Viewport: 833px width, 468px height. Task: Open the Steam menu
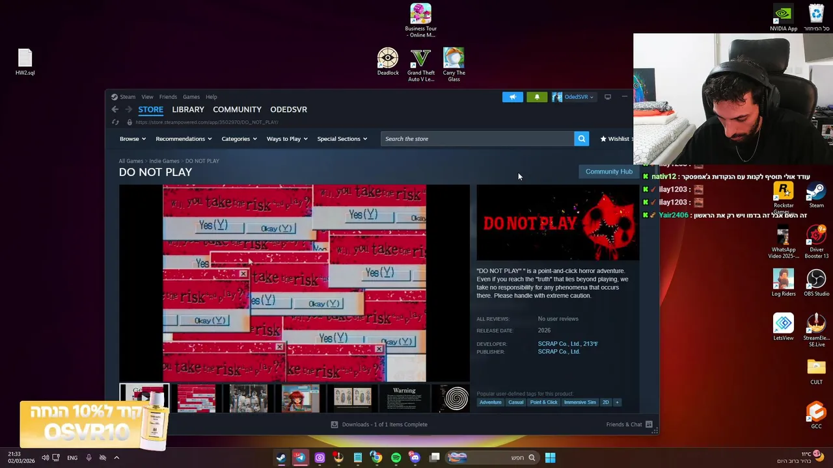(128, 97)
